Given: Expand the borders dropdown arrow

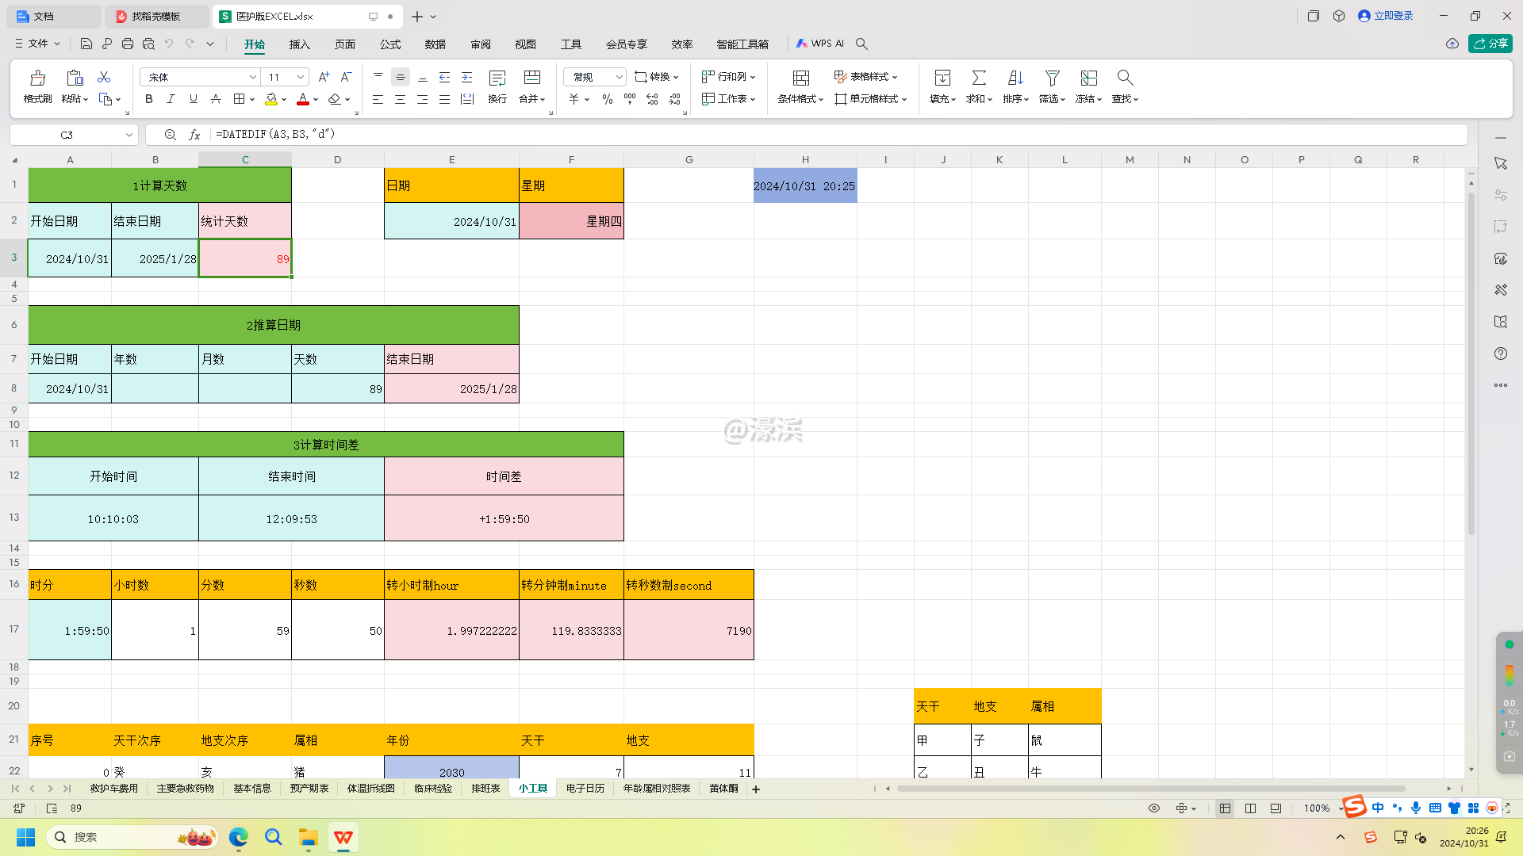Looking at the screenshot, I should click(252, 99).
